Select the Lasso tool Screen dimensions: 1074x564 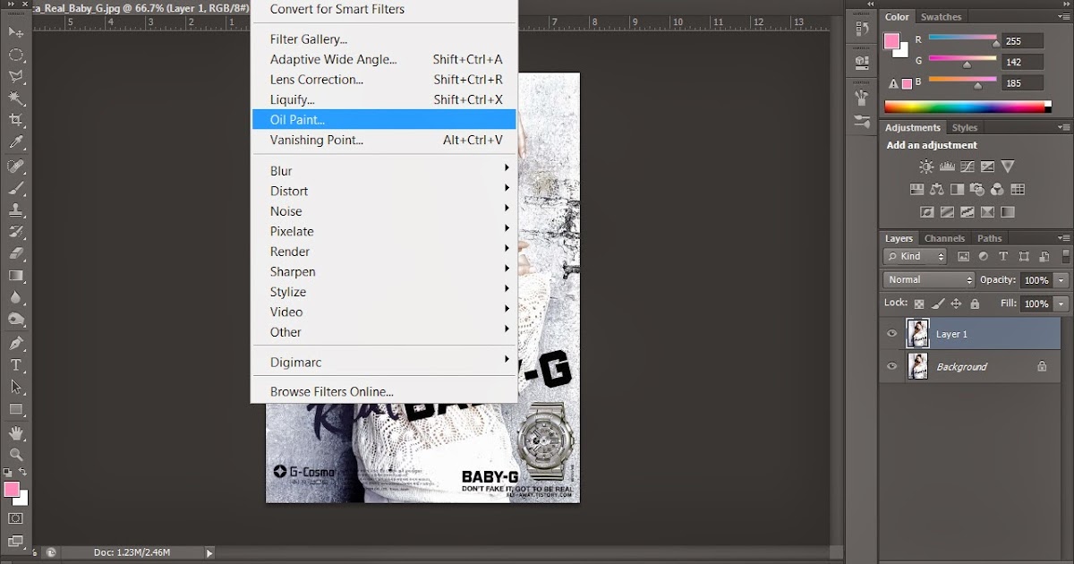16,77
